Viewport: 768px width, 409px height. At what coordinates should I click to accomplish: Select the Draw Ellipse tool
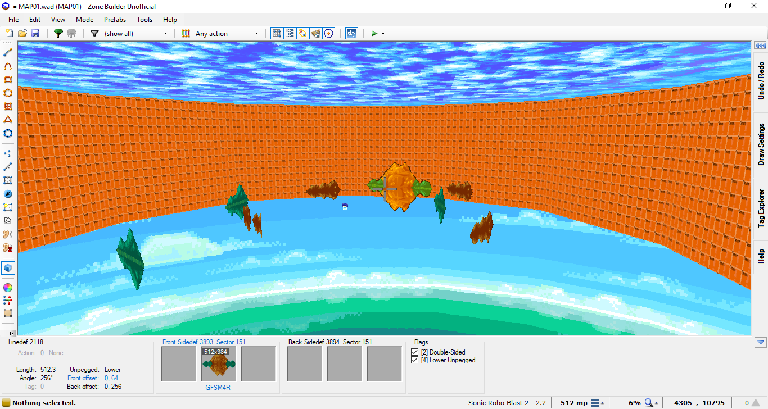click(8, 93)
